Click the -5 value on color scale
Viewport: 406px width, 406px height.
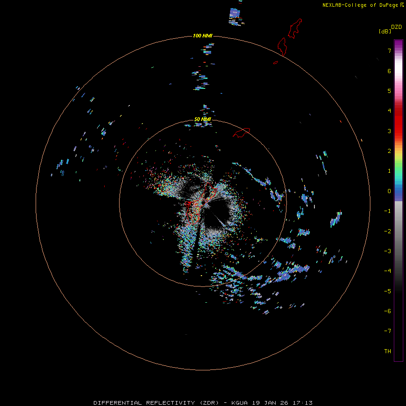coord(388,291)
